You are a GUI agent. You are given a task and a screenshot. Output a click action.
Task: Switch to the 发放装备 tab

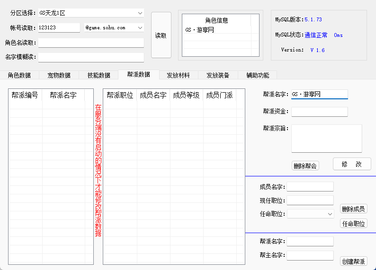[218, 75]
